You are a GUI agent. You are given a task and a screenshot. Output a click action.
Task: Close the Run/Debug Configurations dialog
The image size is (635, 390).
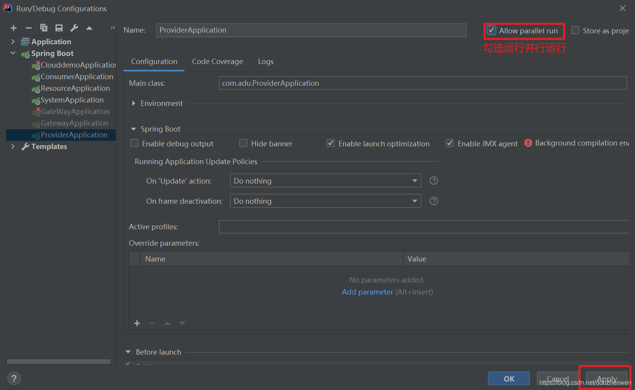point(623,8)
